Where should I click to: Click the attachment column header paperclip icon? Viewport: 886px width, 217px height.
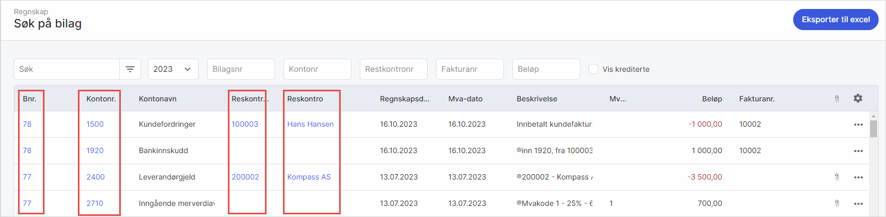pyautogui.click(x=837, y=99)
